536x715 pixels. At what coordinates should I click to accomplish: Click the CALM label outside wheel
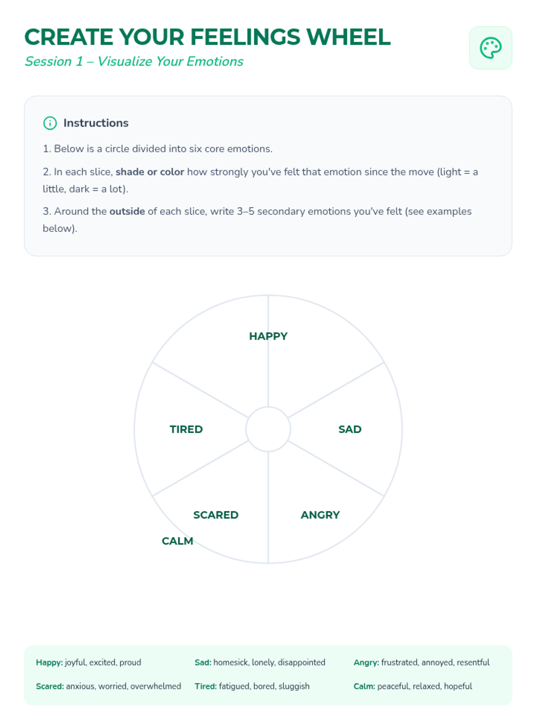(x=177, y=541)
